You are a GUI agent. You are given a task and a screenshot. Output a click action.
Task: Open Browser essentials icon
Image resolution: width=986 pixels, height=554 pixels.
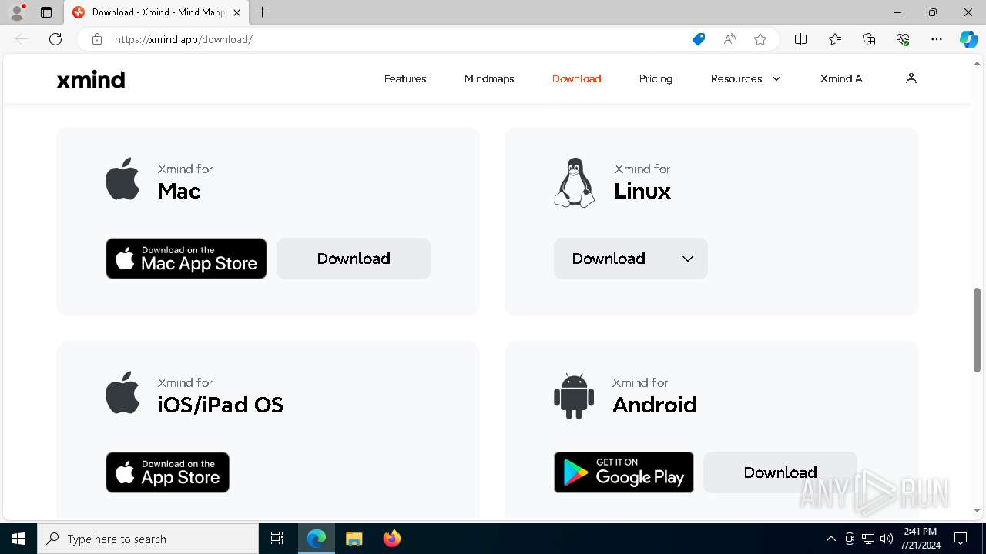[903, 39]
